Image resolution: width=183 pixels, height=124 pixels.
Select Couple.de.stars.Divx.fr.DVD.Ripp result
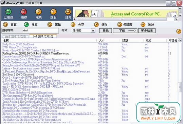click(x=37, y=60)
